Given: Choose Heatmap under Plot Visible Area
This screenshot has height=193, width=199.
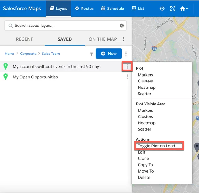Looking at the screenshot, I should click(147, 123).
